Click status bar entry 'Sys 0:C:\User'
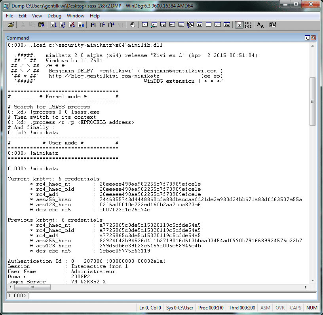The height and width of the screenshot is (315, 323). point(180,308)
